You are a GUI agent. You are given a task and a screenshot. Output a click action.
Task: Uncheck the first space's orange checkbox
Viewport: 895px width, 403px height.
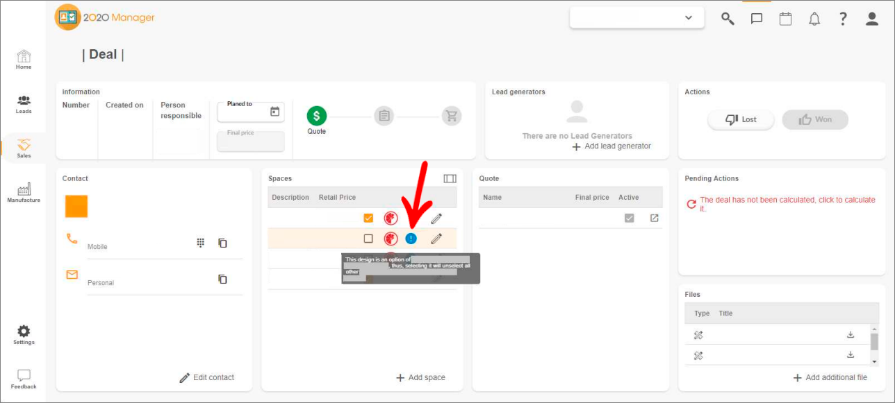pyautogui.click(x=368, y=218)
